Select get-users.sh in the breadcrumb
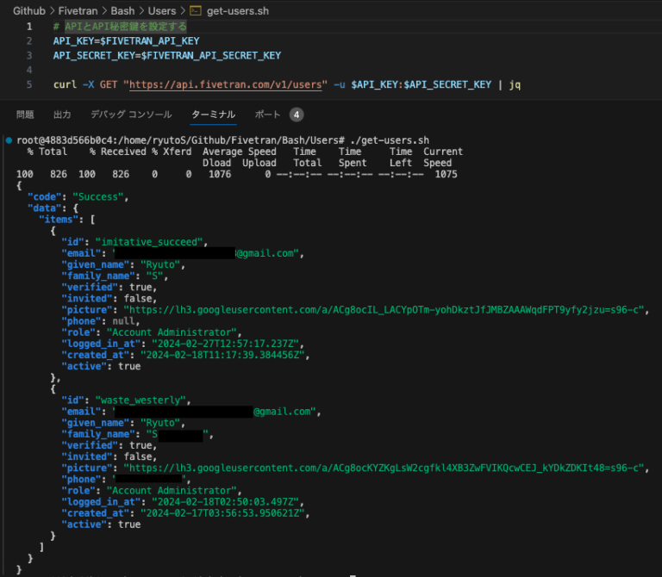 pyautogui.click(x=237, y=11)
